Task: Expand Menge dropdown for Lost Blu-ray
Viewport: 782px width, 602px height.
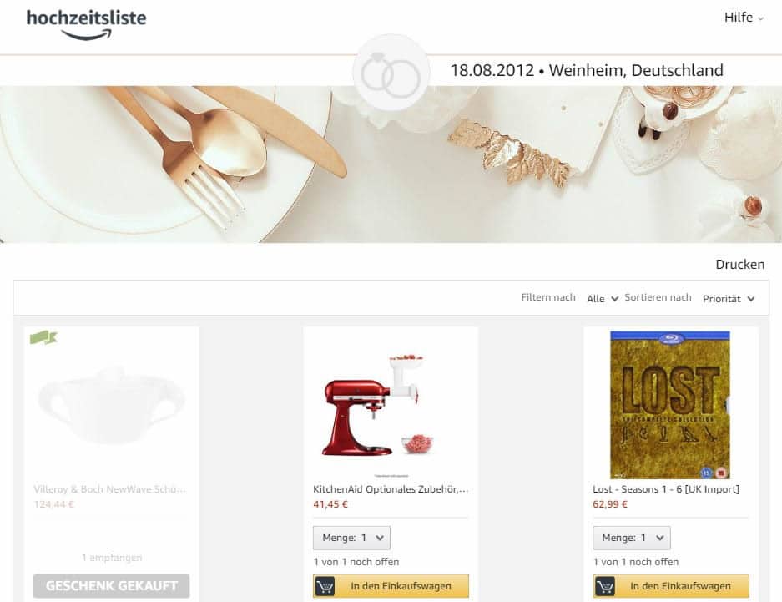Action: click(x=632, y=538)
